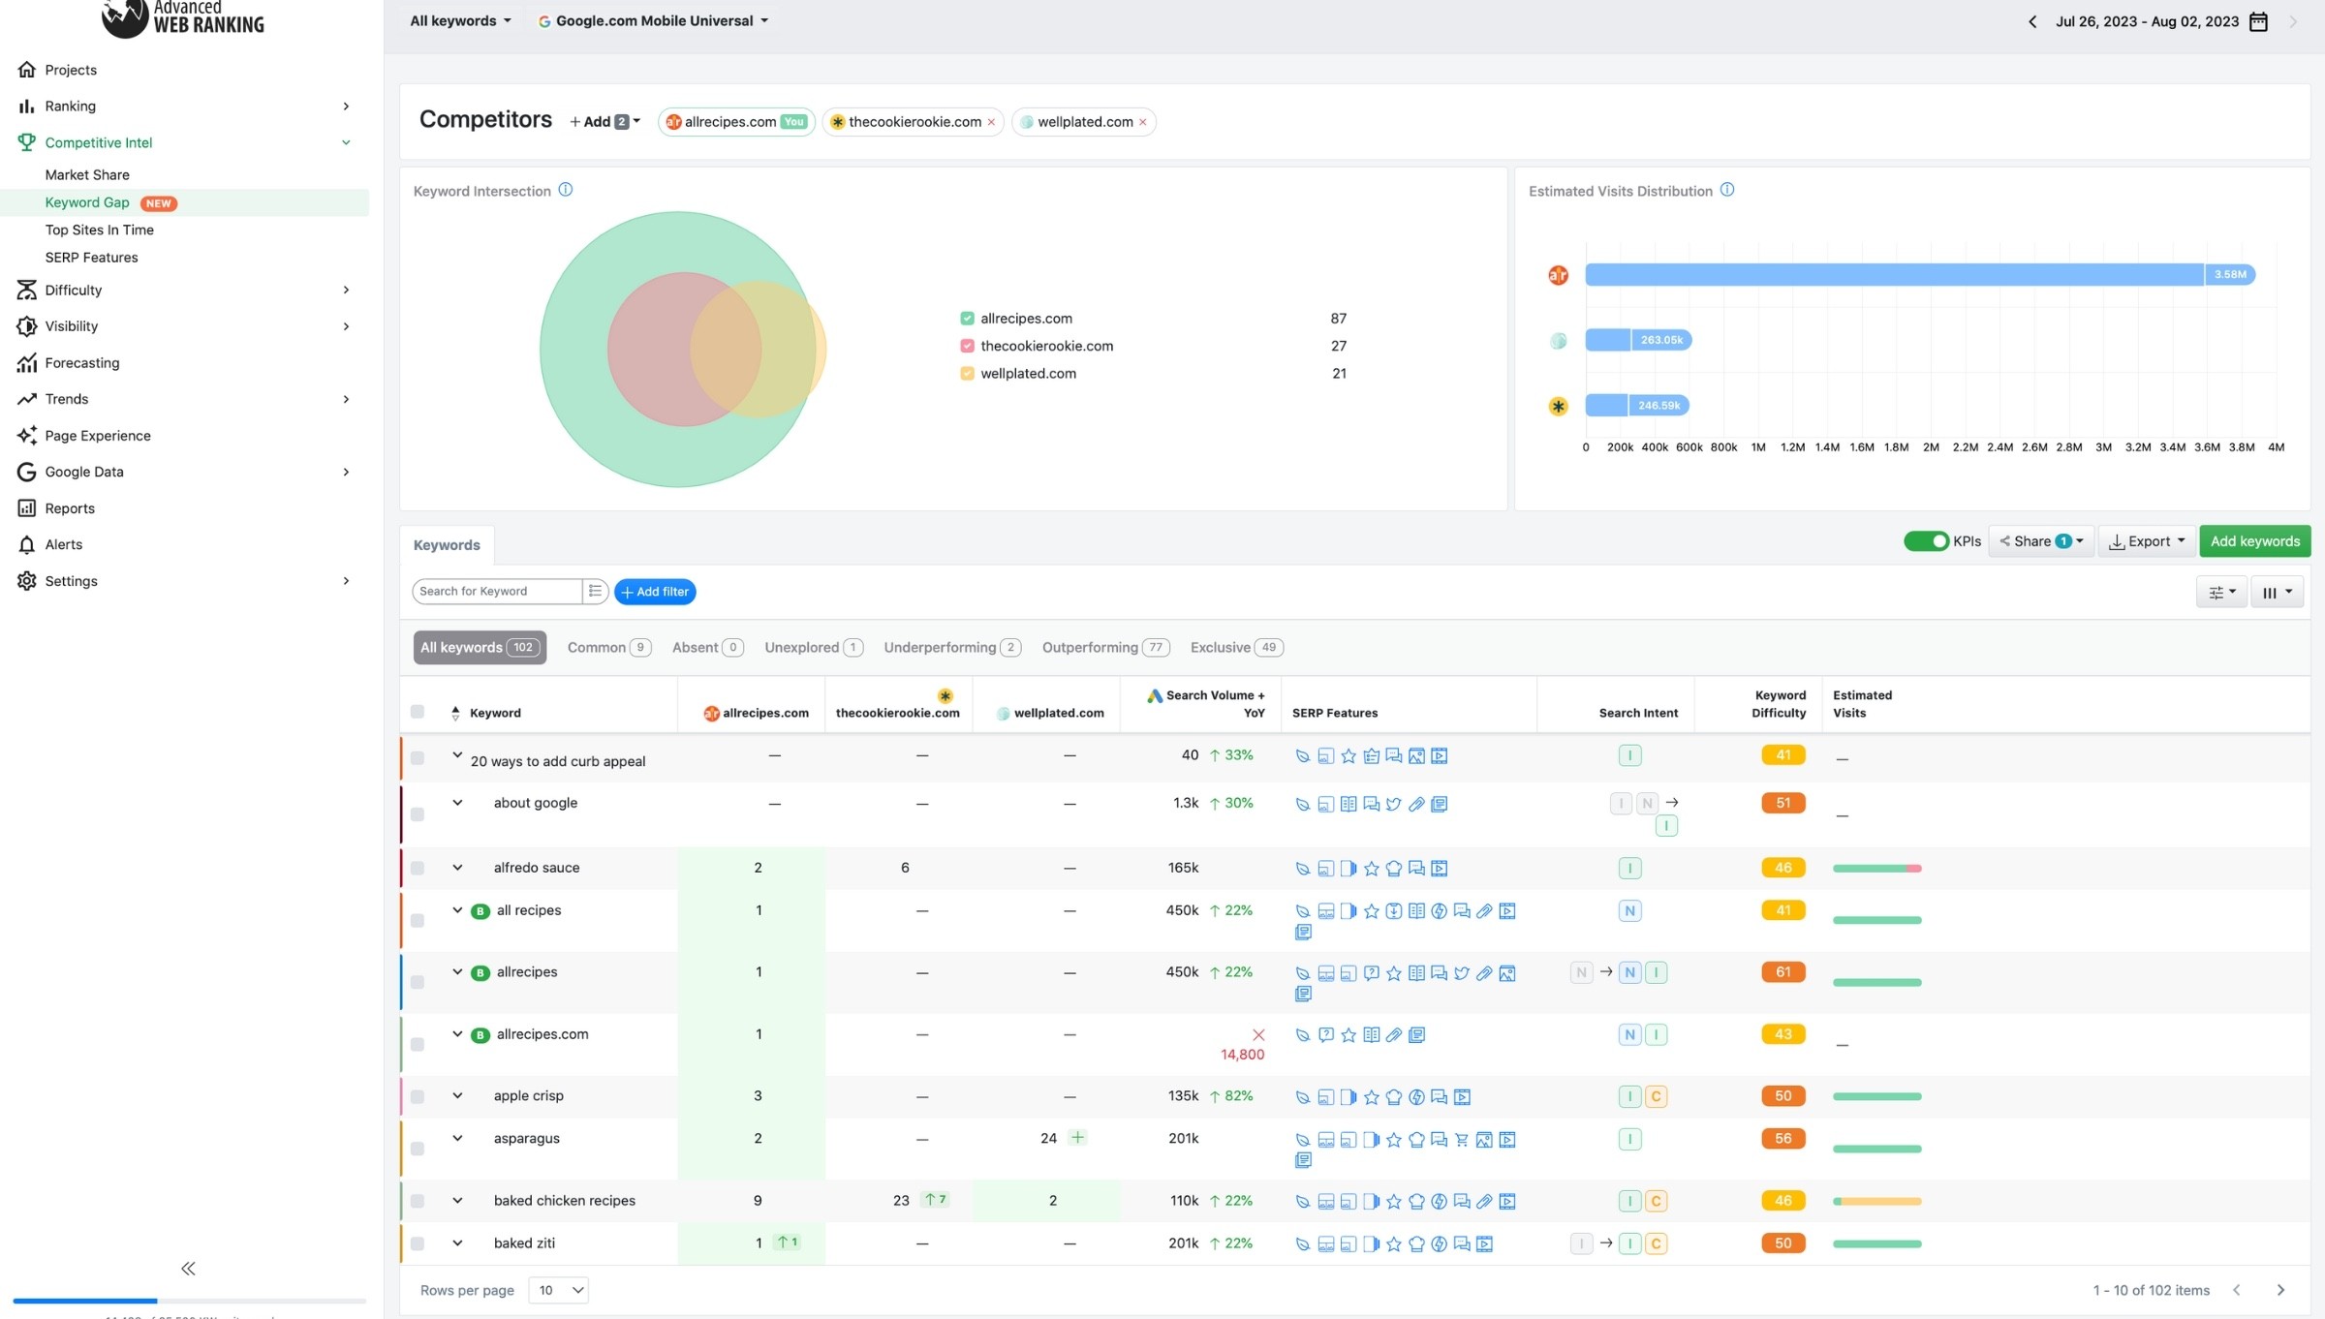Image resolution: width=2325 pixels, height=1319 pixels.
Task: Click the Ranking bar chart icon
Action: pos(26,107)
